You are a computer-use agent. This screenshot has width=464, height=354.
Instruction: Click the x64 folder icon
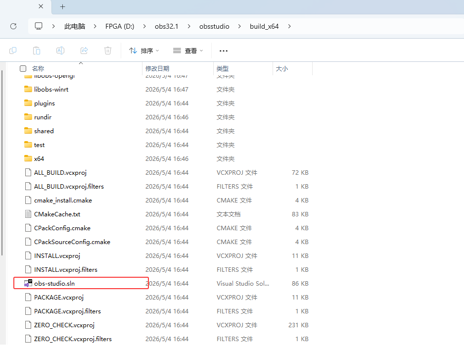pos(28,158)
